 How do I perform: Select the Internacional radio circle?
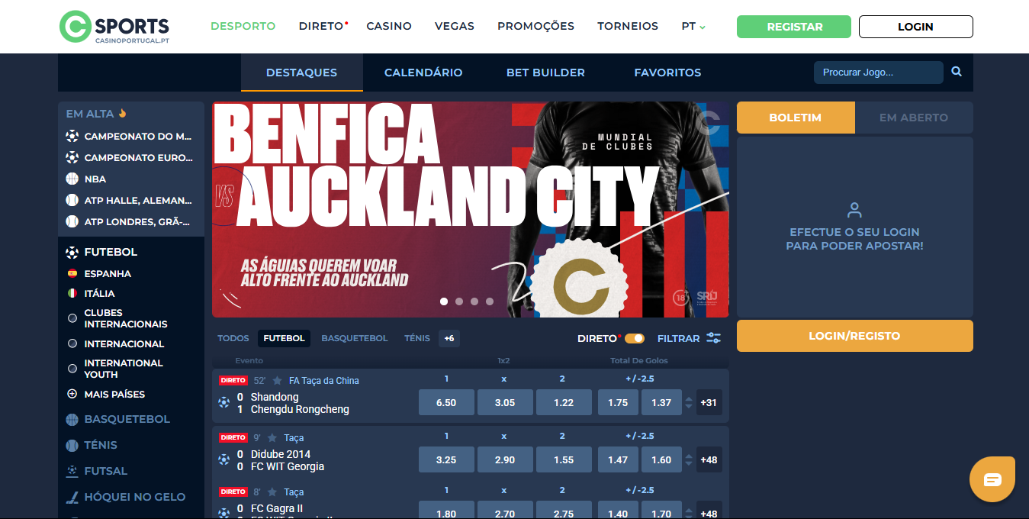(x=72, y=343)
